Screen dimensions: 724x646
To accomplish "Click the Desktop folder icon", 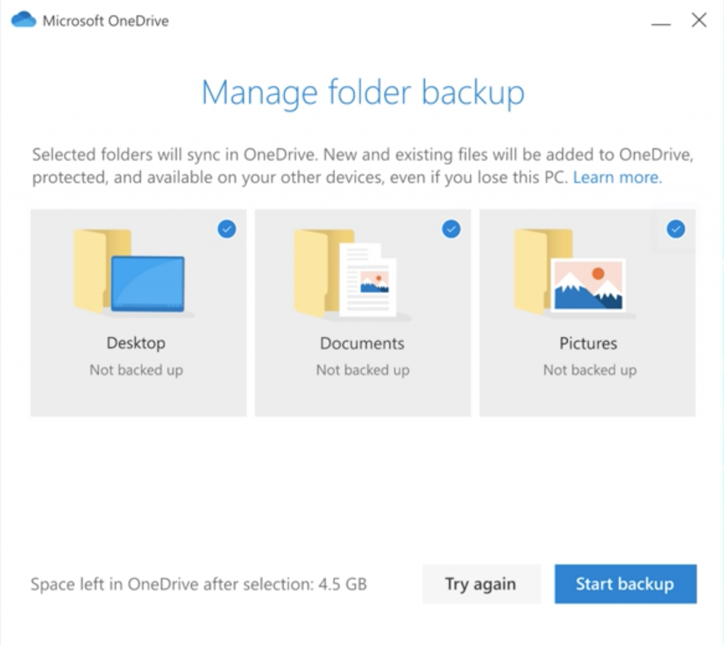I will 130,272.
